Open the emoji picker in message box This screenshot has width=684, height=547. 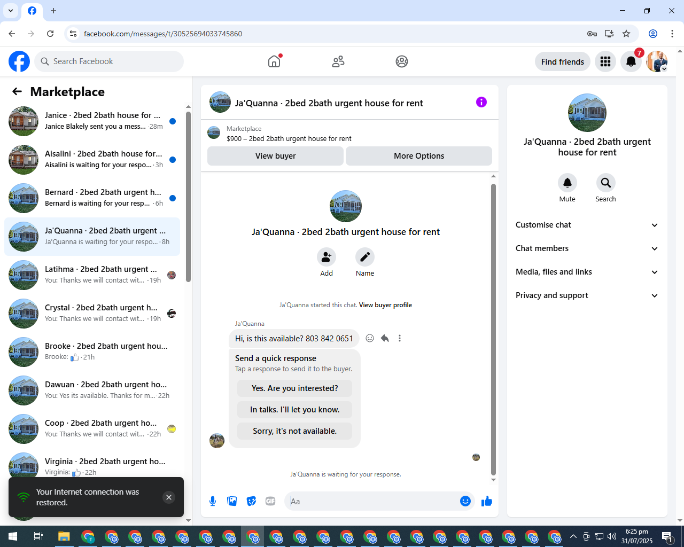[x=465, y=501]
